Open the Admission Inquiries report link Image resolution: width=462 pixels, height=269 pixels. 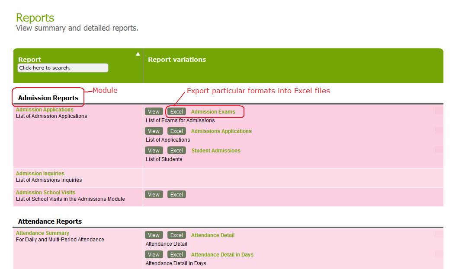coord(40,174)
